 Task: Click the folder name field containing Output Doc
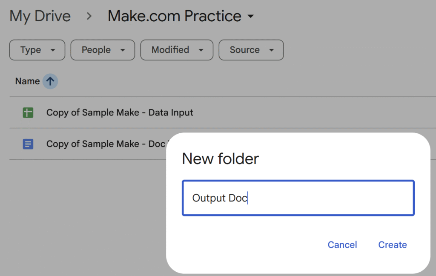pos(298,198)
